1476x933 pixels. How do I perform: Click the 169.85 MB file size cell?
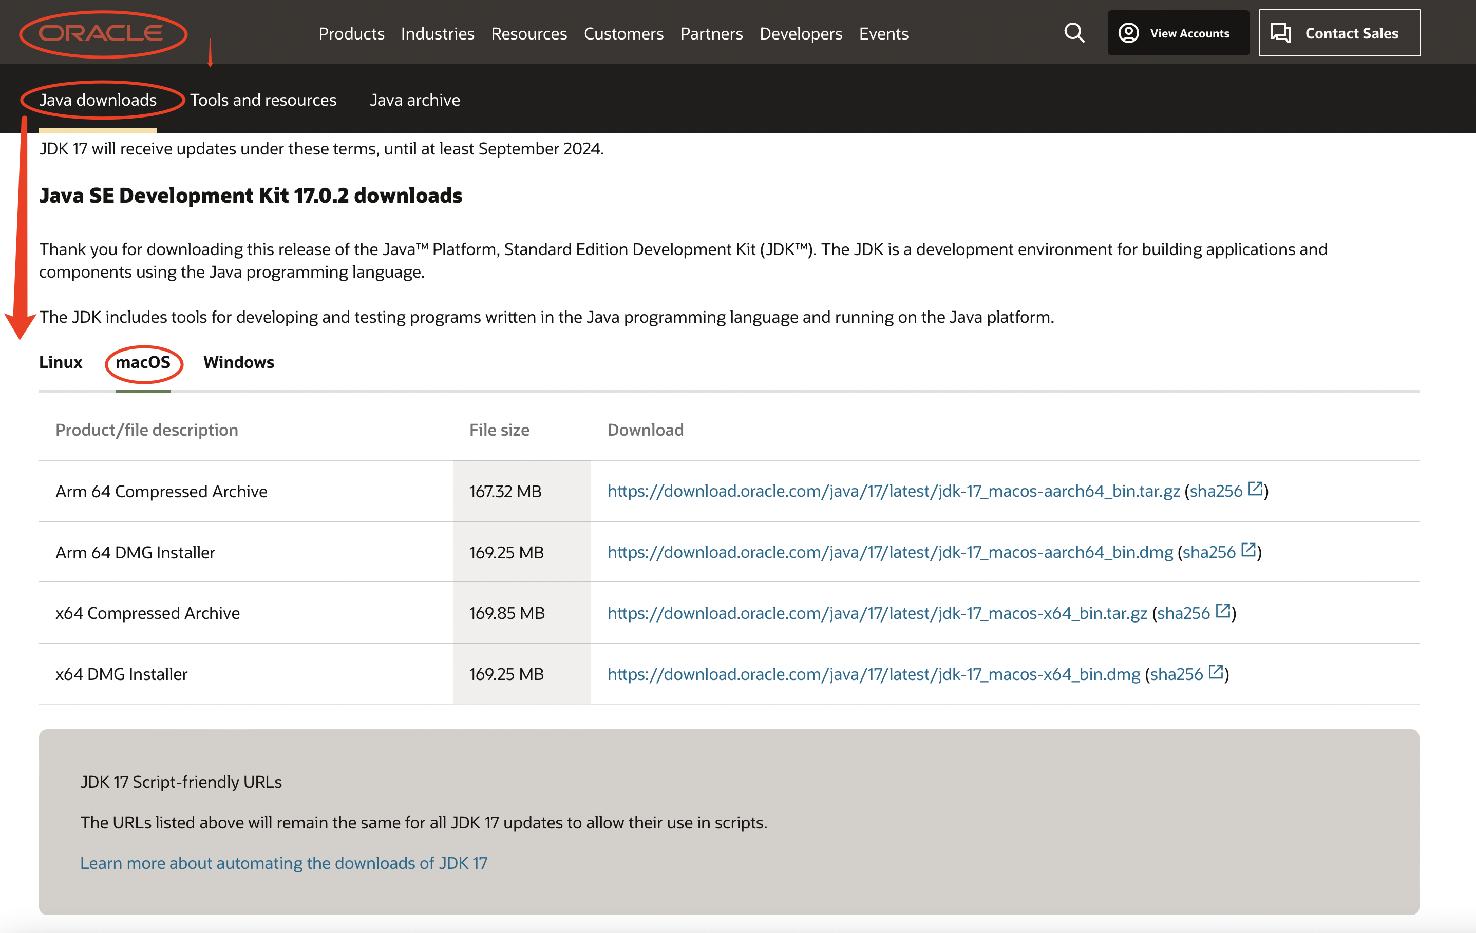522,613
